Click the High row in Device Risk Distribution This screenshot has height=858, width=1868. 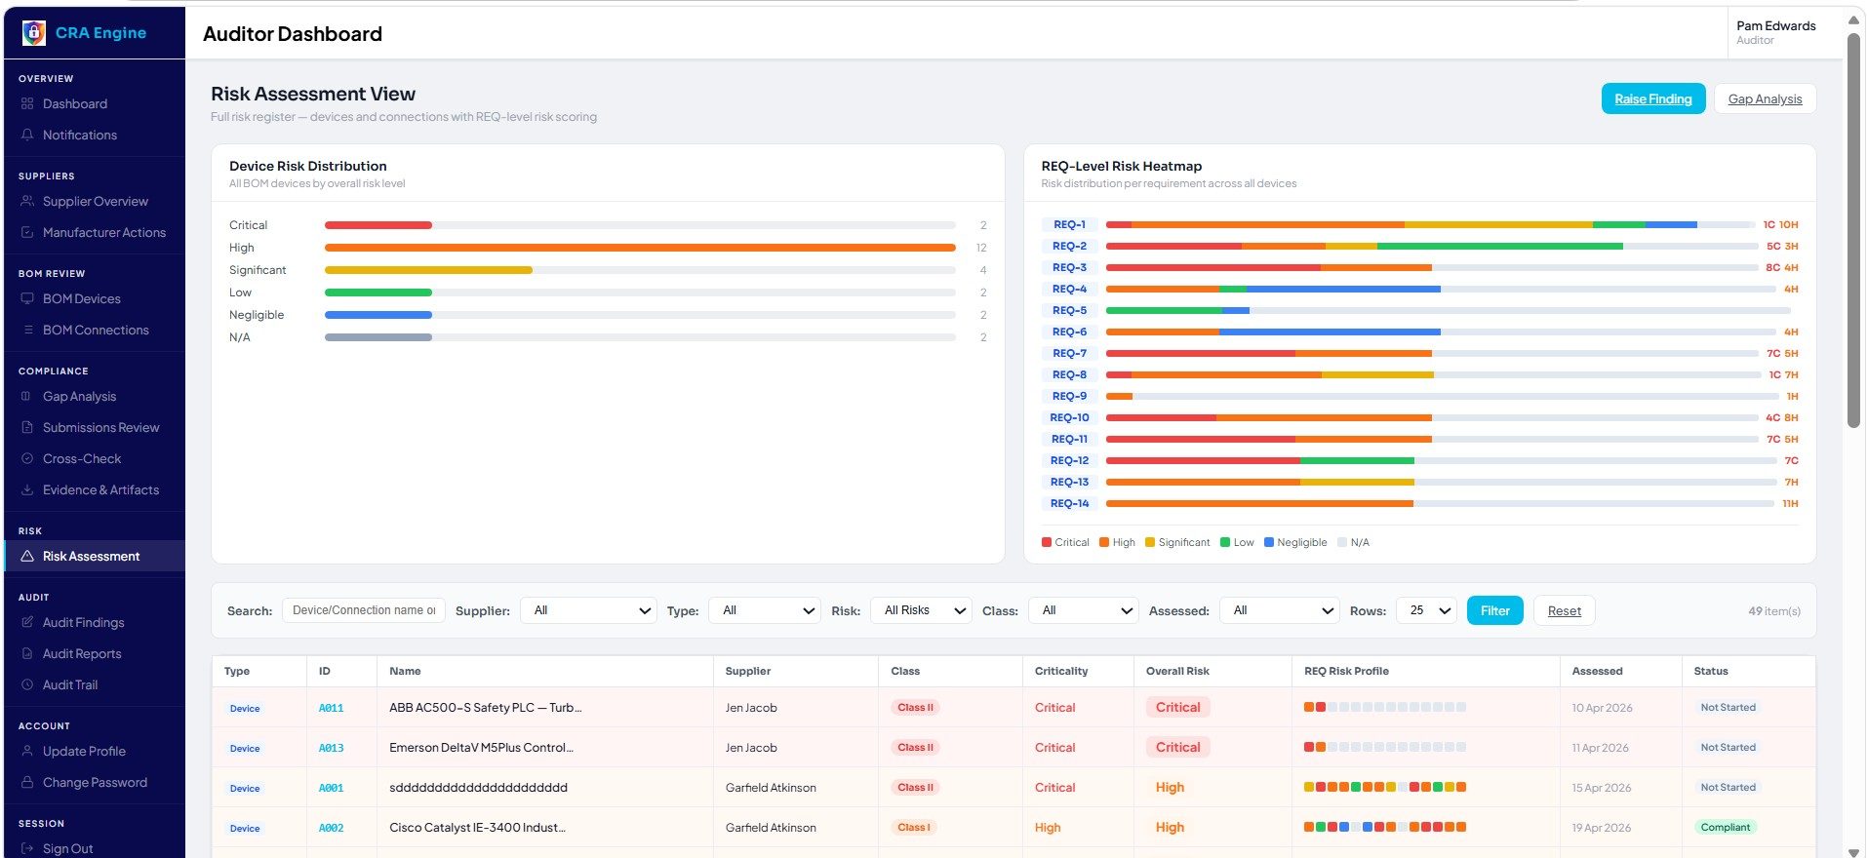click(608, 249)
